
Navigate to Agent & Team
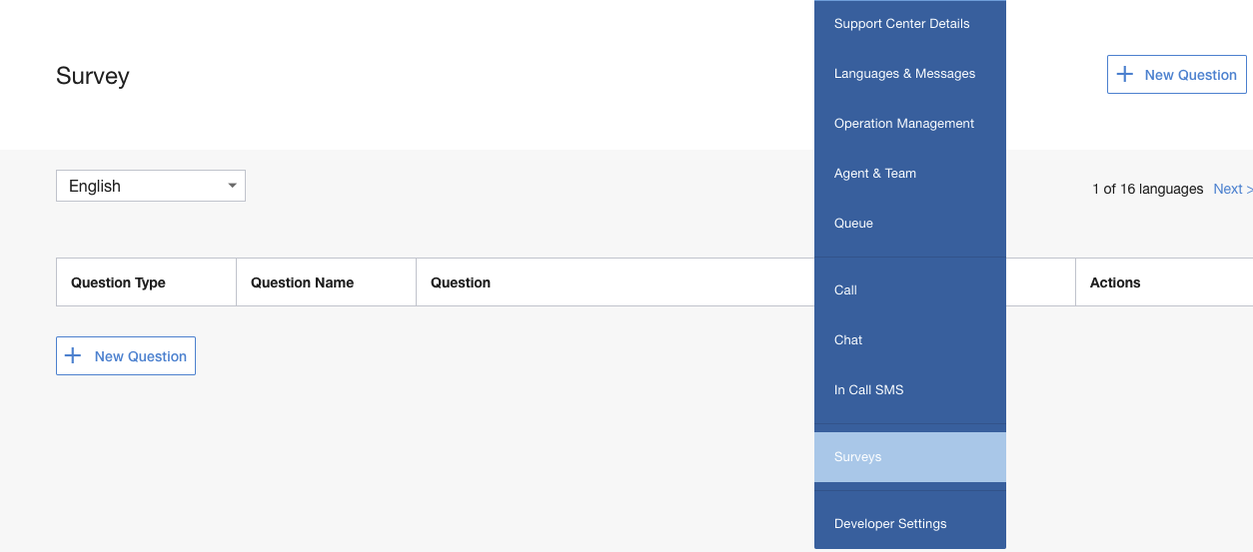tap(874, 174)
